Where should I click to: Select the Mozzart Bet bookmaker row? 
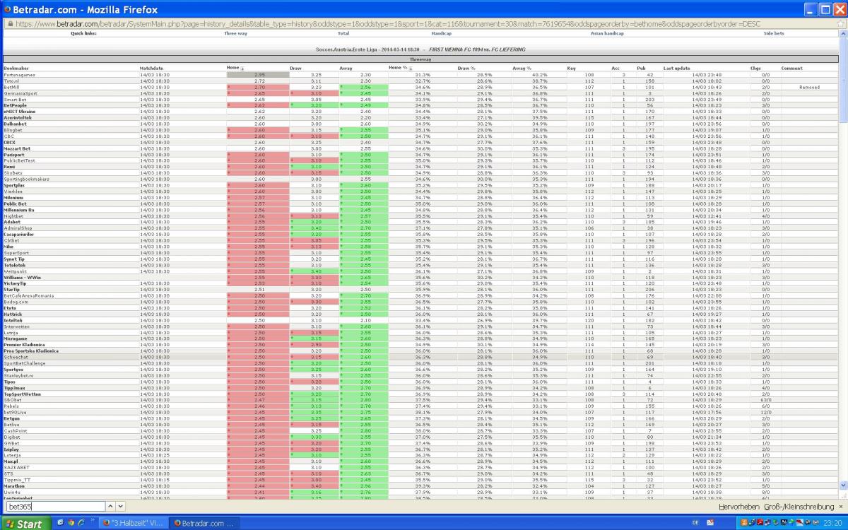(420, 149)
